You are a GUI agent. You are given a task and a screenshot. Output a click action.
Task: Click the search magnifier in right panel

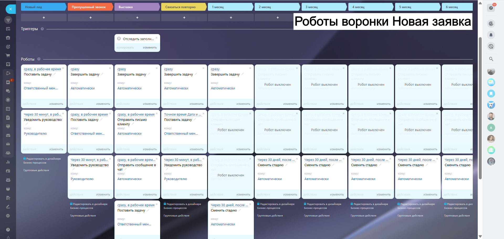click(491, 59)
